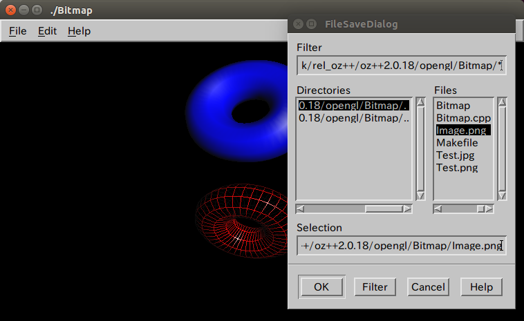Open the File menu in Bitmap window
This screenshot has height=321, width=524.
click(18, 31)
